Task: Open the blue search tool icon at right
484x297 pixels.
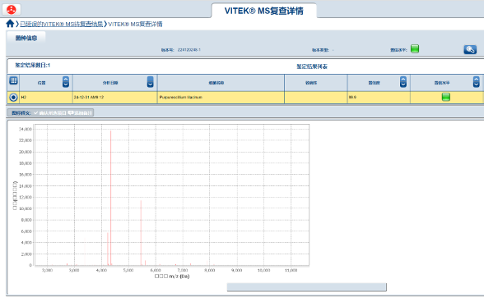Action: coord(470,49)
